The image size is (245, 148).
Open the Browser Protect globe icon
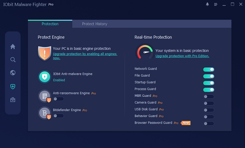tap(13, 73)
